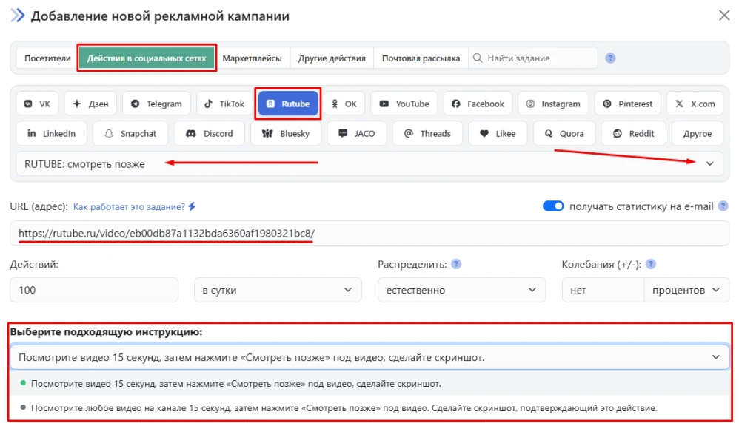Select the Telegram social network button

coord(156,104)
